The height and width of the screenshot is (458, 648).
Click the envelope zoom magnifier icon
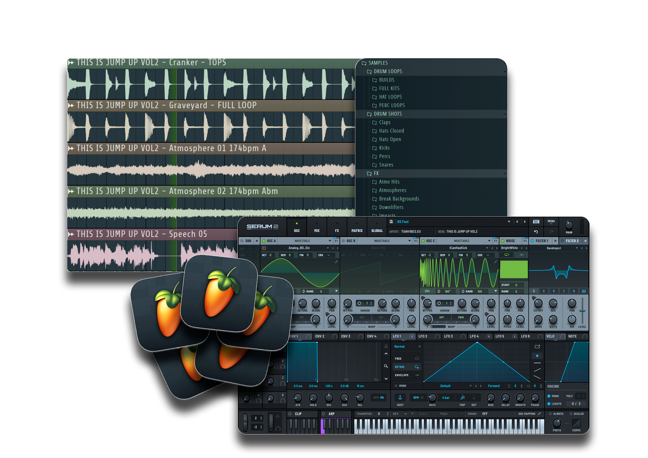[386, 366]
